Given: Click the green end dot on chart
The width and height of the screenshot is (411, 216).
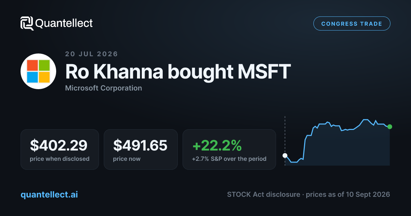Looking at the screenshot, I should (390, 127).
